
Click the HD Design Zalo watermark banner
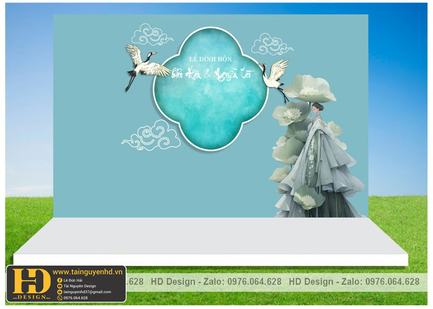tap(278, 282)
